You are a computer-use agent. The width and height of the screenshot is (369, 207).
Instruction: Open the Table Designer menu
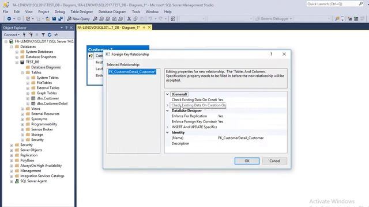click(82, 11)
